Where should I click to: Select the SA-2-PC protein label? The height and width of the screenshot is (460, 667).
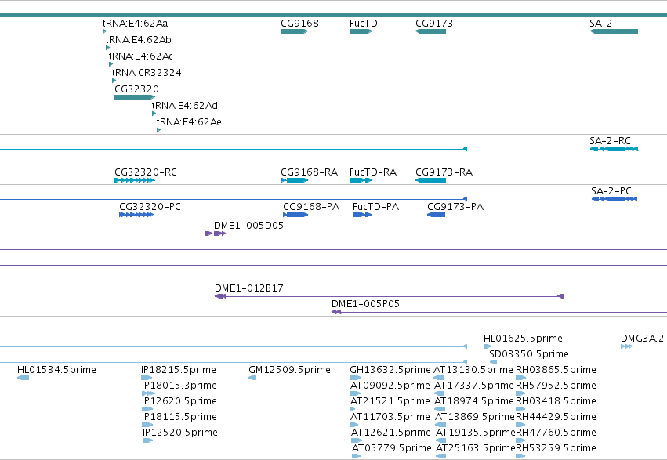tap(611, 191)
